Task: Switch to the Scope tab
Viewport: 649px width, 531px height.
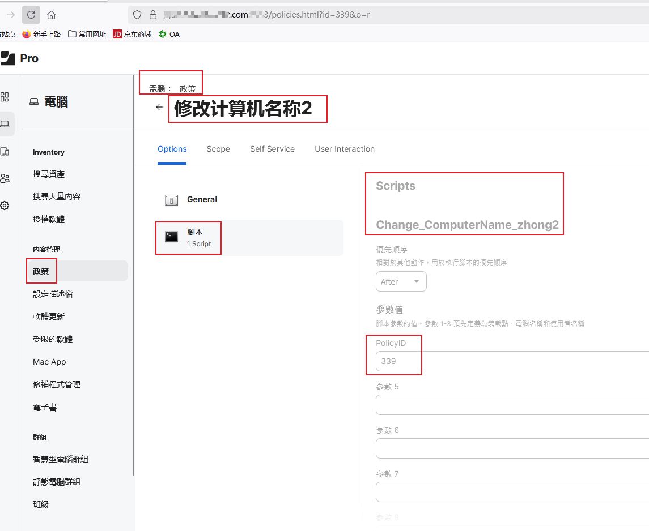Action: (218, 149)
